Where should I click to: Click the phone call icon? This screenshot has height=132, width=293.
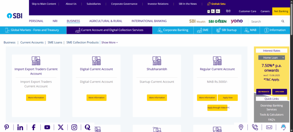coord(255,127)
